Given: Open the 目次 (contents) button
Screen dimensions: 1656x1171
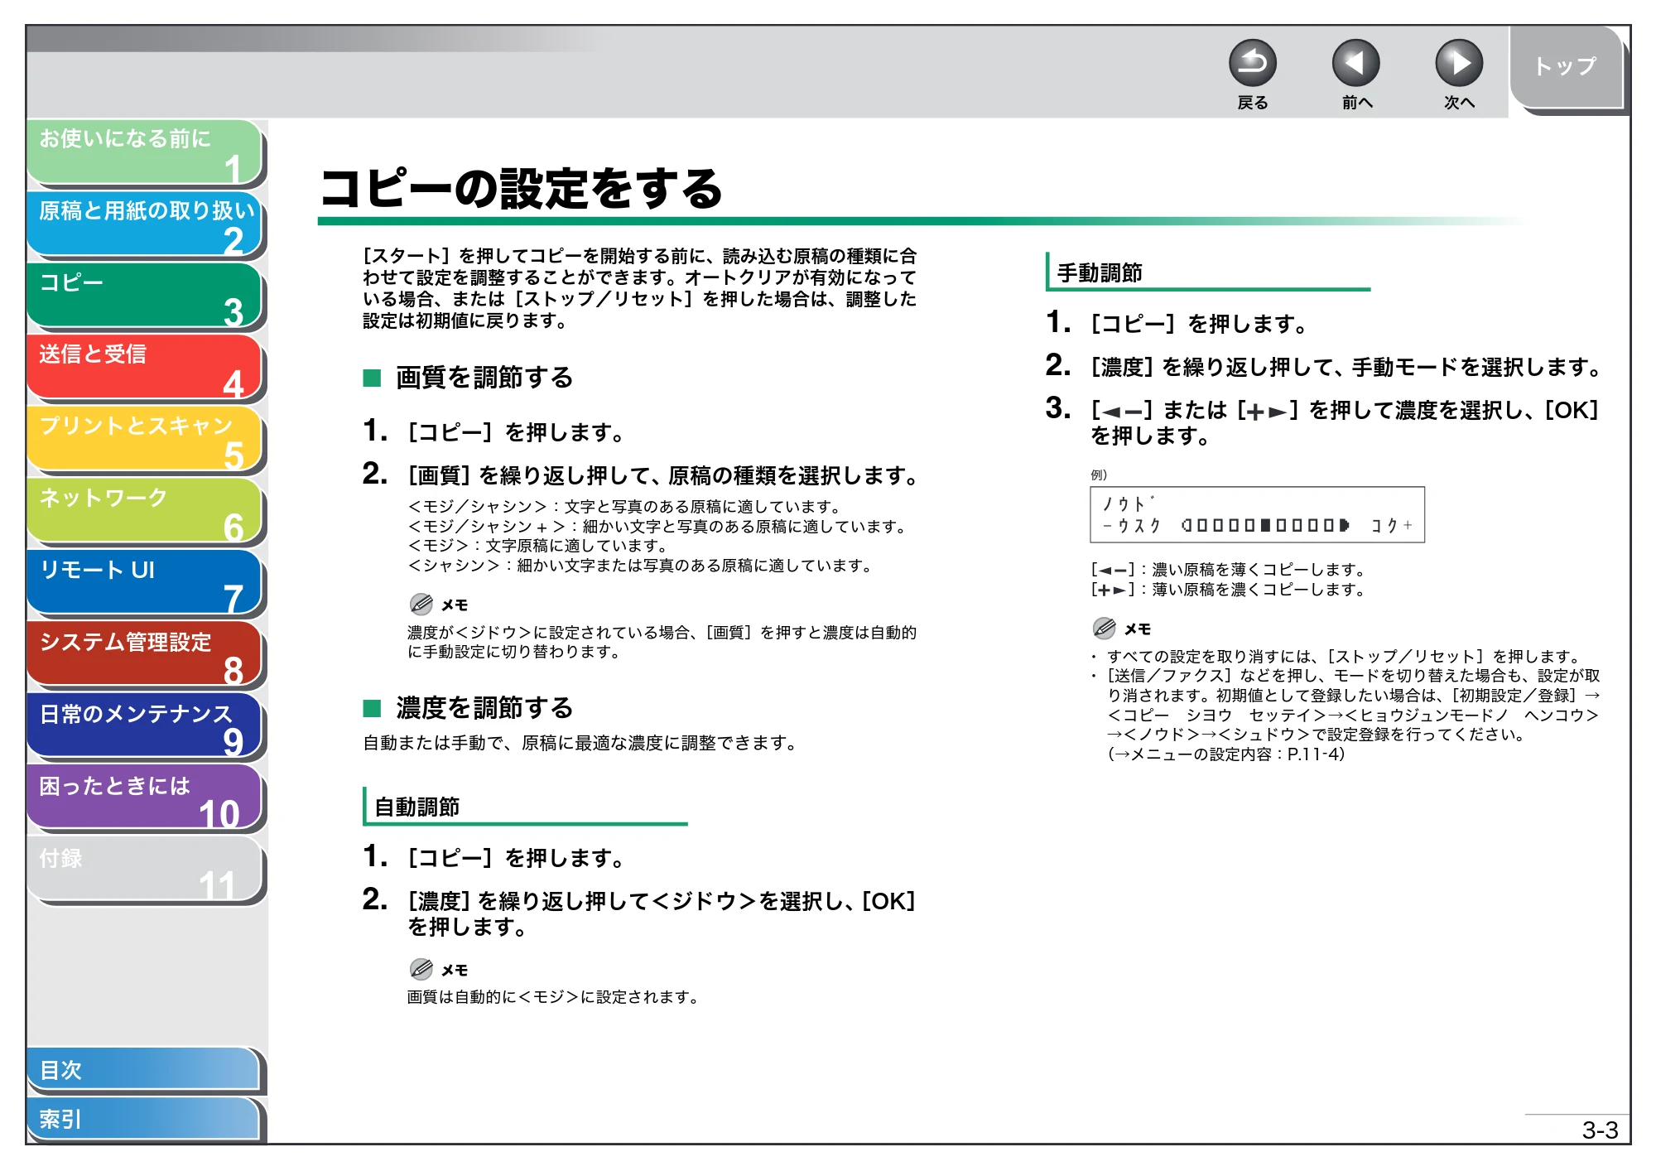Looking at the screenshot, I should (x=145, y=1070).
